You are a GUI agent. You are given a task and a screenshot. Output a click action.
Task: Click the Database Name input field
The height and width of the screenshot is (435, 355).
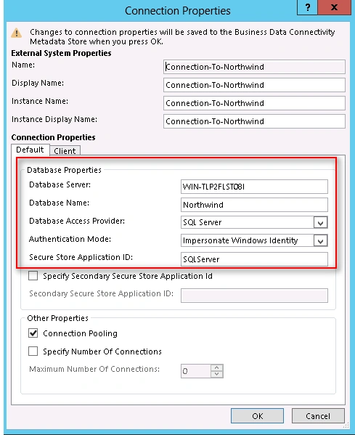pos(254,205)
